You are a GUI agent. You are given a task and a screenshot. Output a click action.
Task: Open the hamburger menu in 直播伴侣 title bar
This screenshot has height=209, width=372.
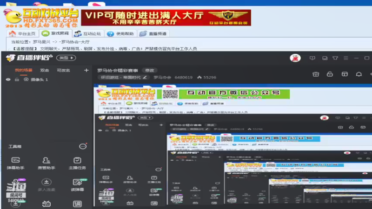coord(346,58)
